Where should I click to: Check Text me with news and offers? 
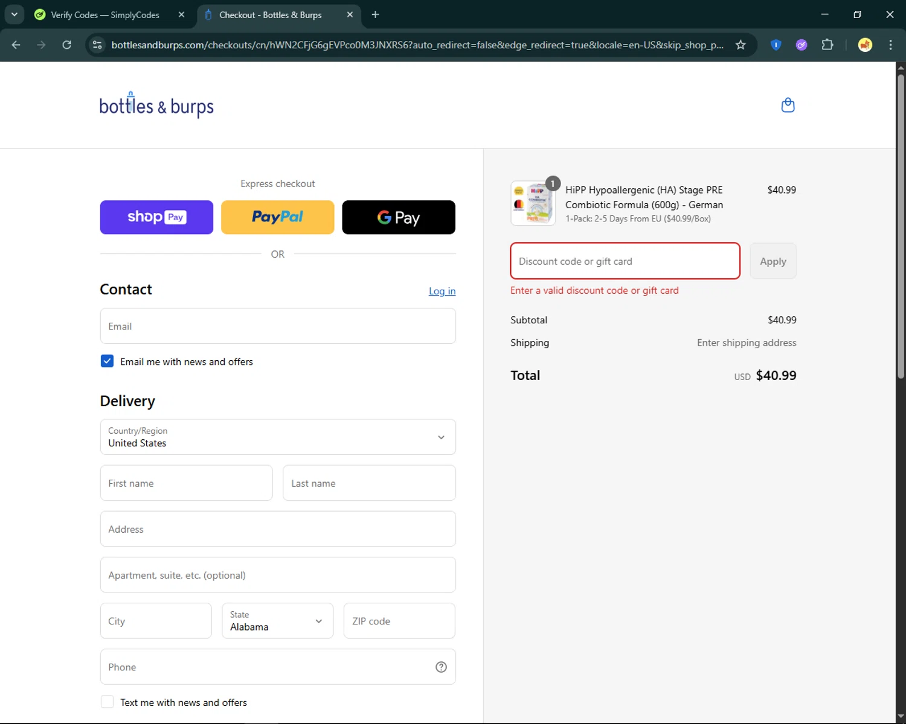click(x=107, y=702)
